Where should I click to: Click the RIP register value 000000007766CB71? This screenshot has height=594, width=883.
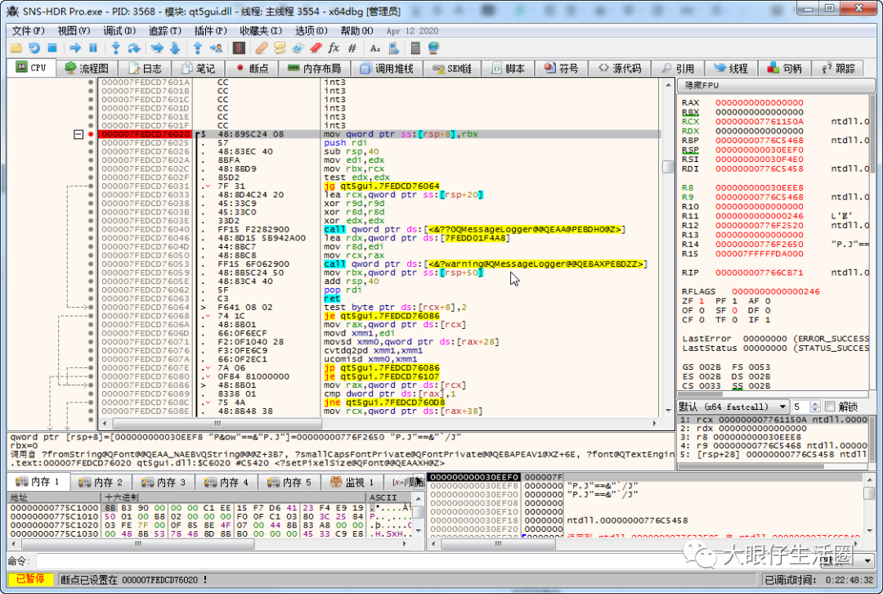coord(759,272)
